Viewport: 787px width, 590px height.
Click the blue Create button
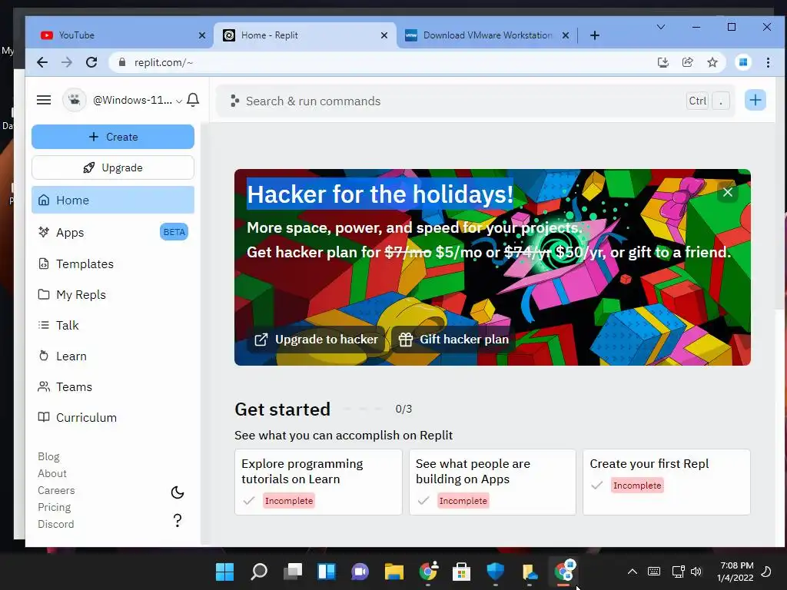(x=113, y=137)
